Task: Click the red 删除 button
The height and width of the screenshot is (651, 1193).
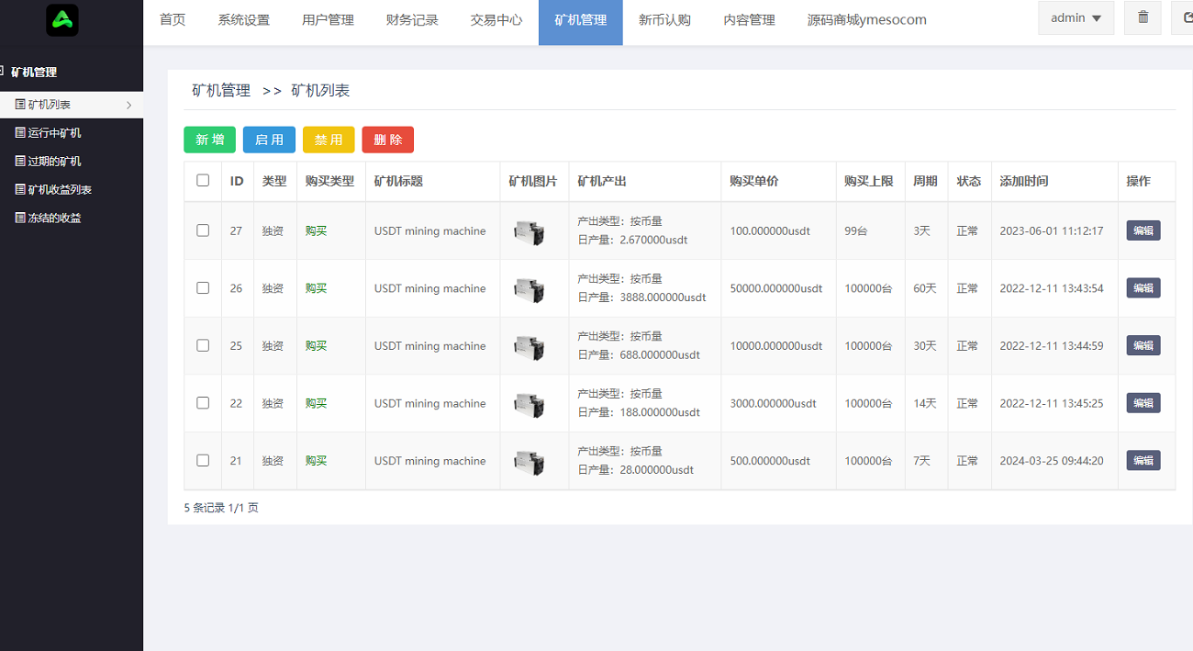Action: coord(388,140)
